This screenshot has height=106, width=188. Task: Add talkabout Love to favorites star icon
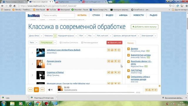[119, 50]
